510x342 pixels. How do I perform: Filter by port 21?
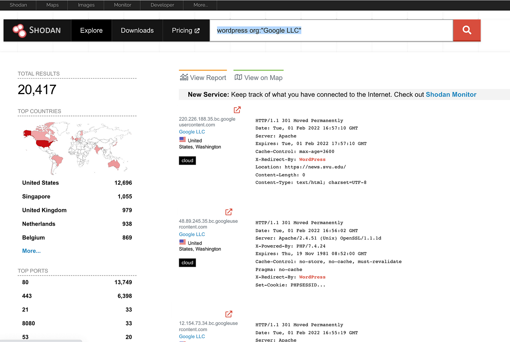77,310
